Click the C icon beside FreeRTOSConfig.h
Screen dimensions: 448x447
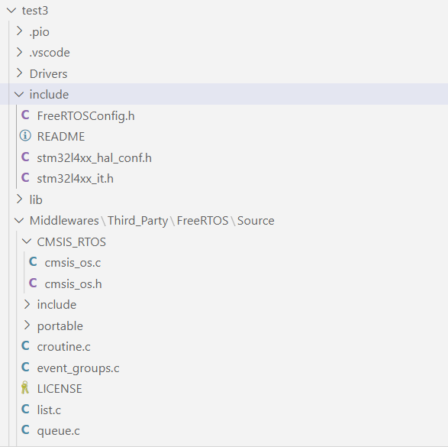coord(25,115)
